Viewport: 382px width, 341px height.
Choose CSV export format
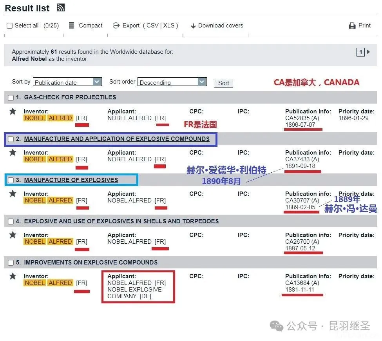click(152, 26)
